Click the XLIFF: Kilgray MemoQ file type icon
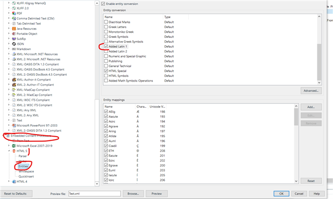Image resolution: width=333 pixels, height=199 pixels. pos(14,3)
